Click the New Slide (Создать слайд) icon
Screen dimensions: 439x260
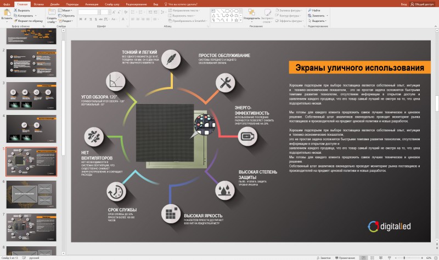tap(52, 12)
